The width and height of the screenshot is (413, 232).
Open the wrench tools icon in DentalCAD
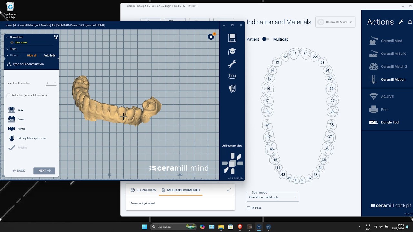(x=232, y=64)
